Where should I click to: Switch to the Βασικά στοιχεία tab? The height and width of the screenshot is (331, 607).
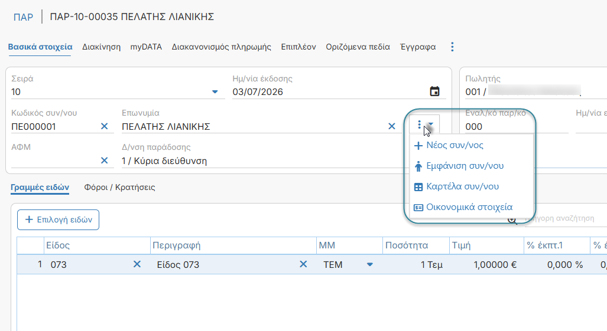click(x=40, y=47)
